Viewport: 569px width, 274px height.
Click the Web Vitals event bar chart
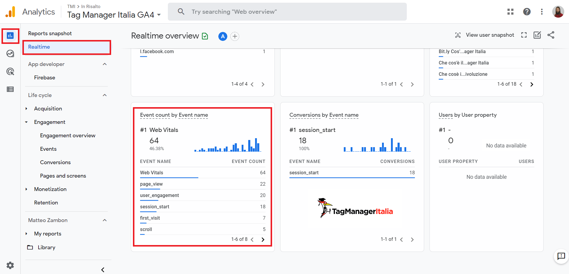228,145
